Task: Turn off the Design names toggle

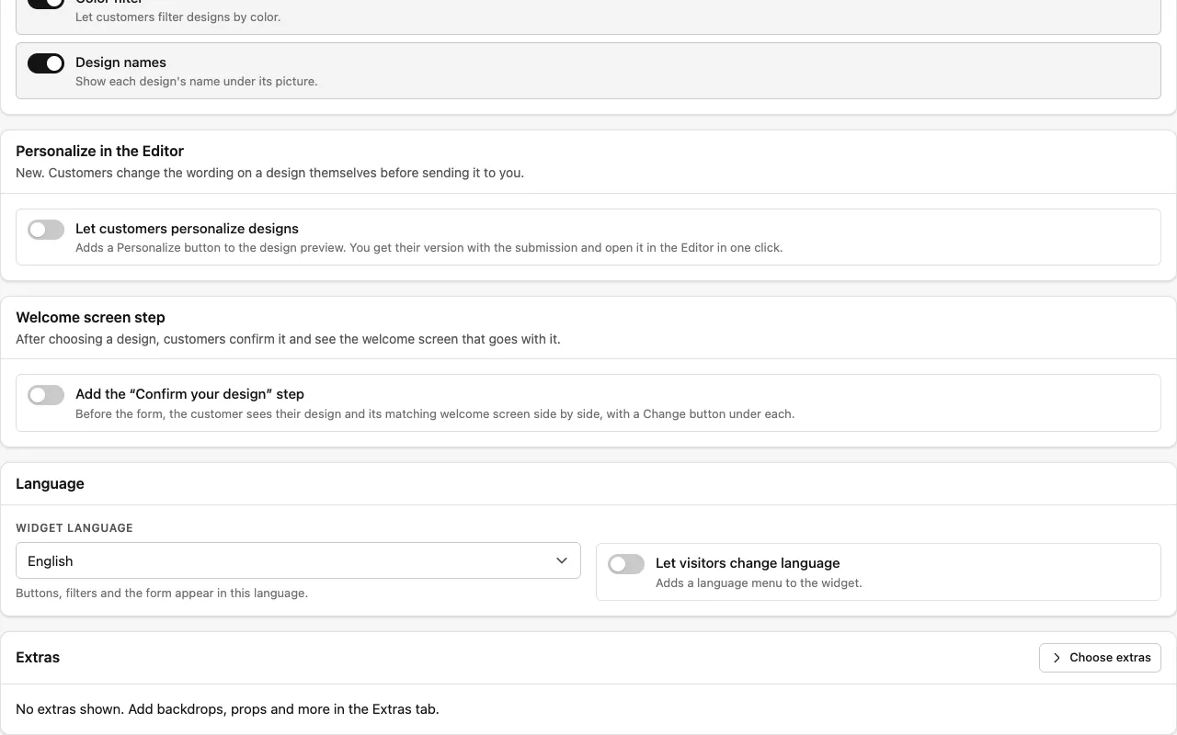Action: (46, 62)
